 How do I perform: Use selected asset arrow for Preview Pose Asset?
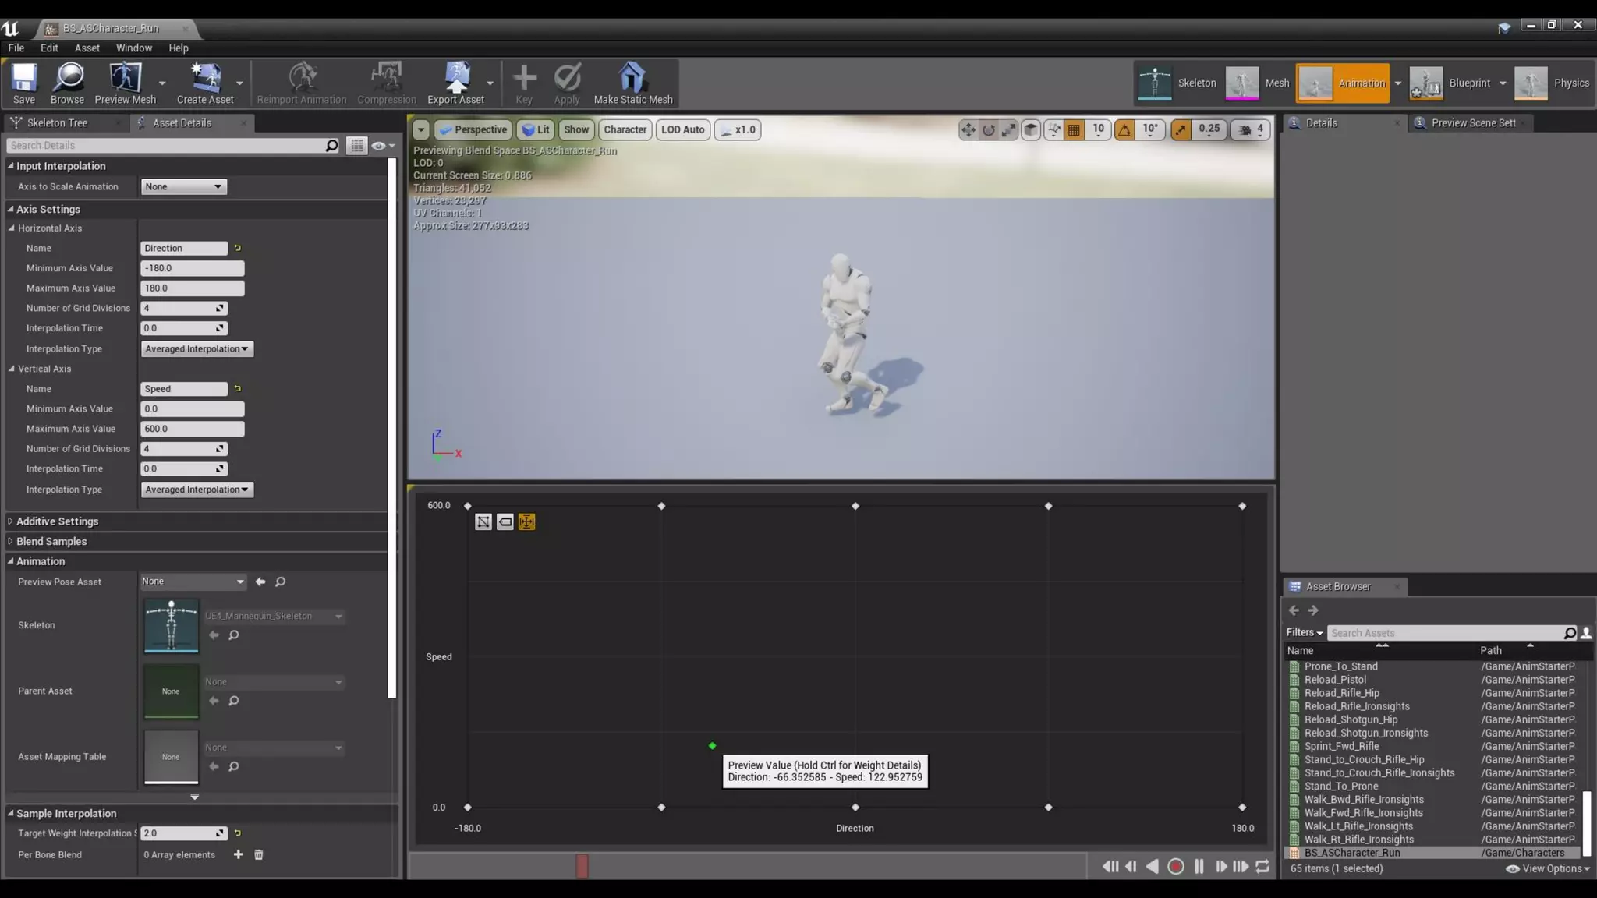point(260,582)
